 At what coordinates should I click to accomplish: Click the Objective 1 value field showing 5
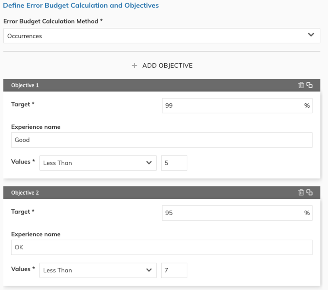point(174,163)
